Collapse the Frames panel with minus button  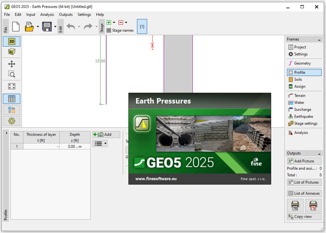(x=320, y=40)
